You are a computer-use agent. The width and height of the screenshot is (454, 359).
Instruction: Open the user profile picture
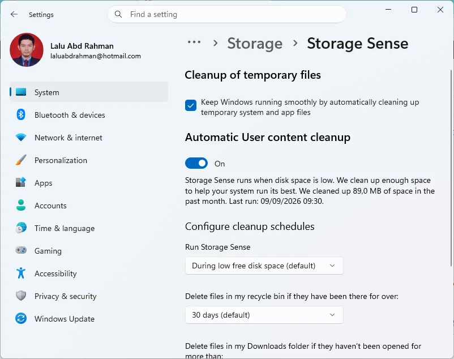(27, 49)
